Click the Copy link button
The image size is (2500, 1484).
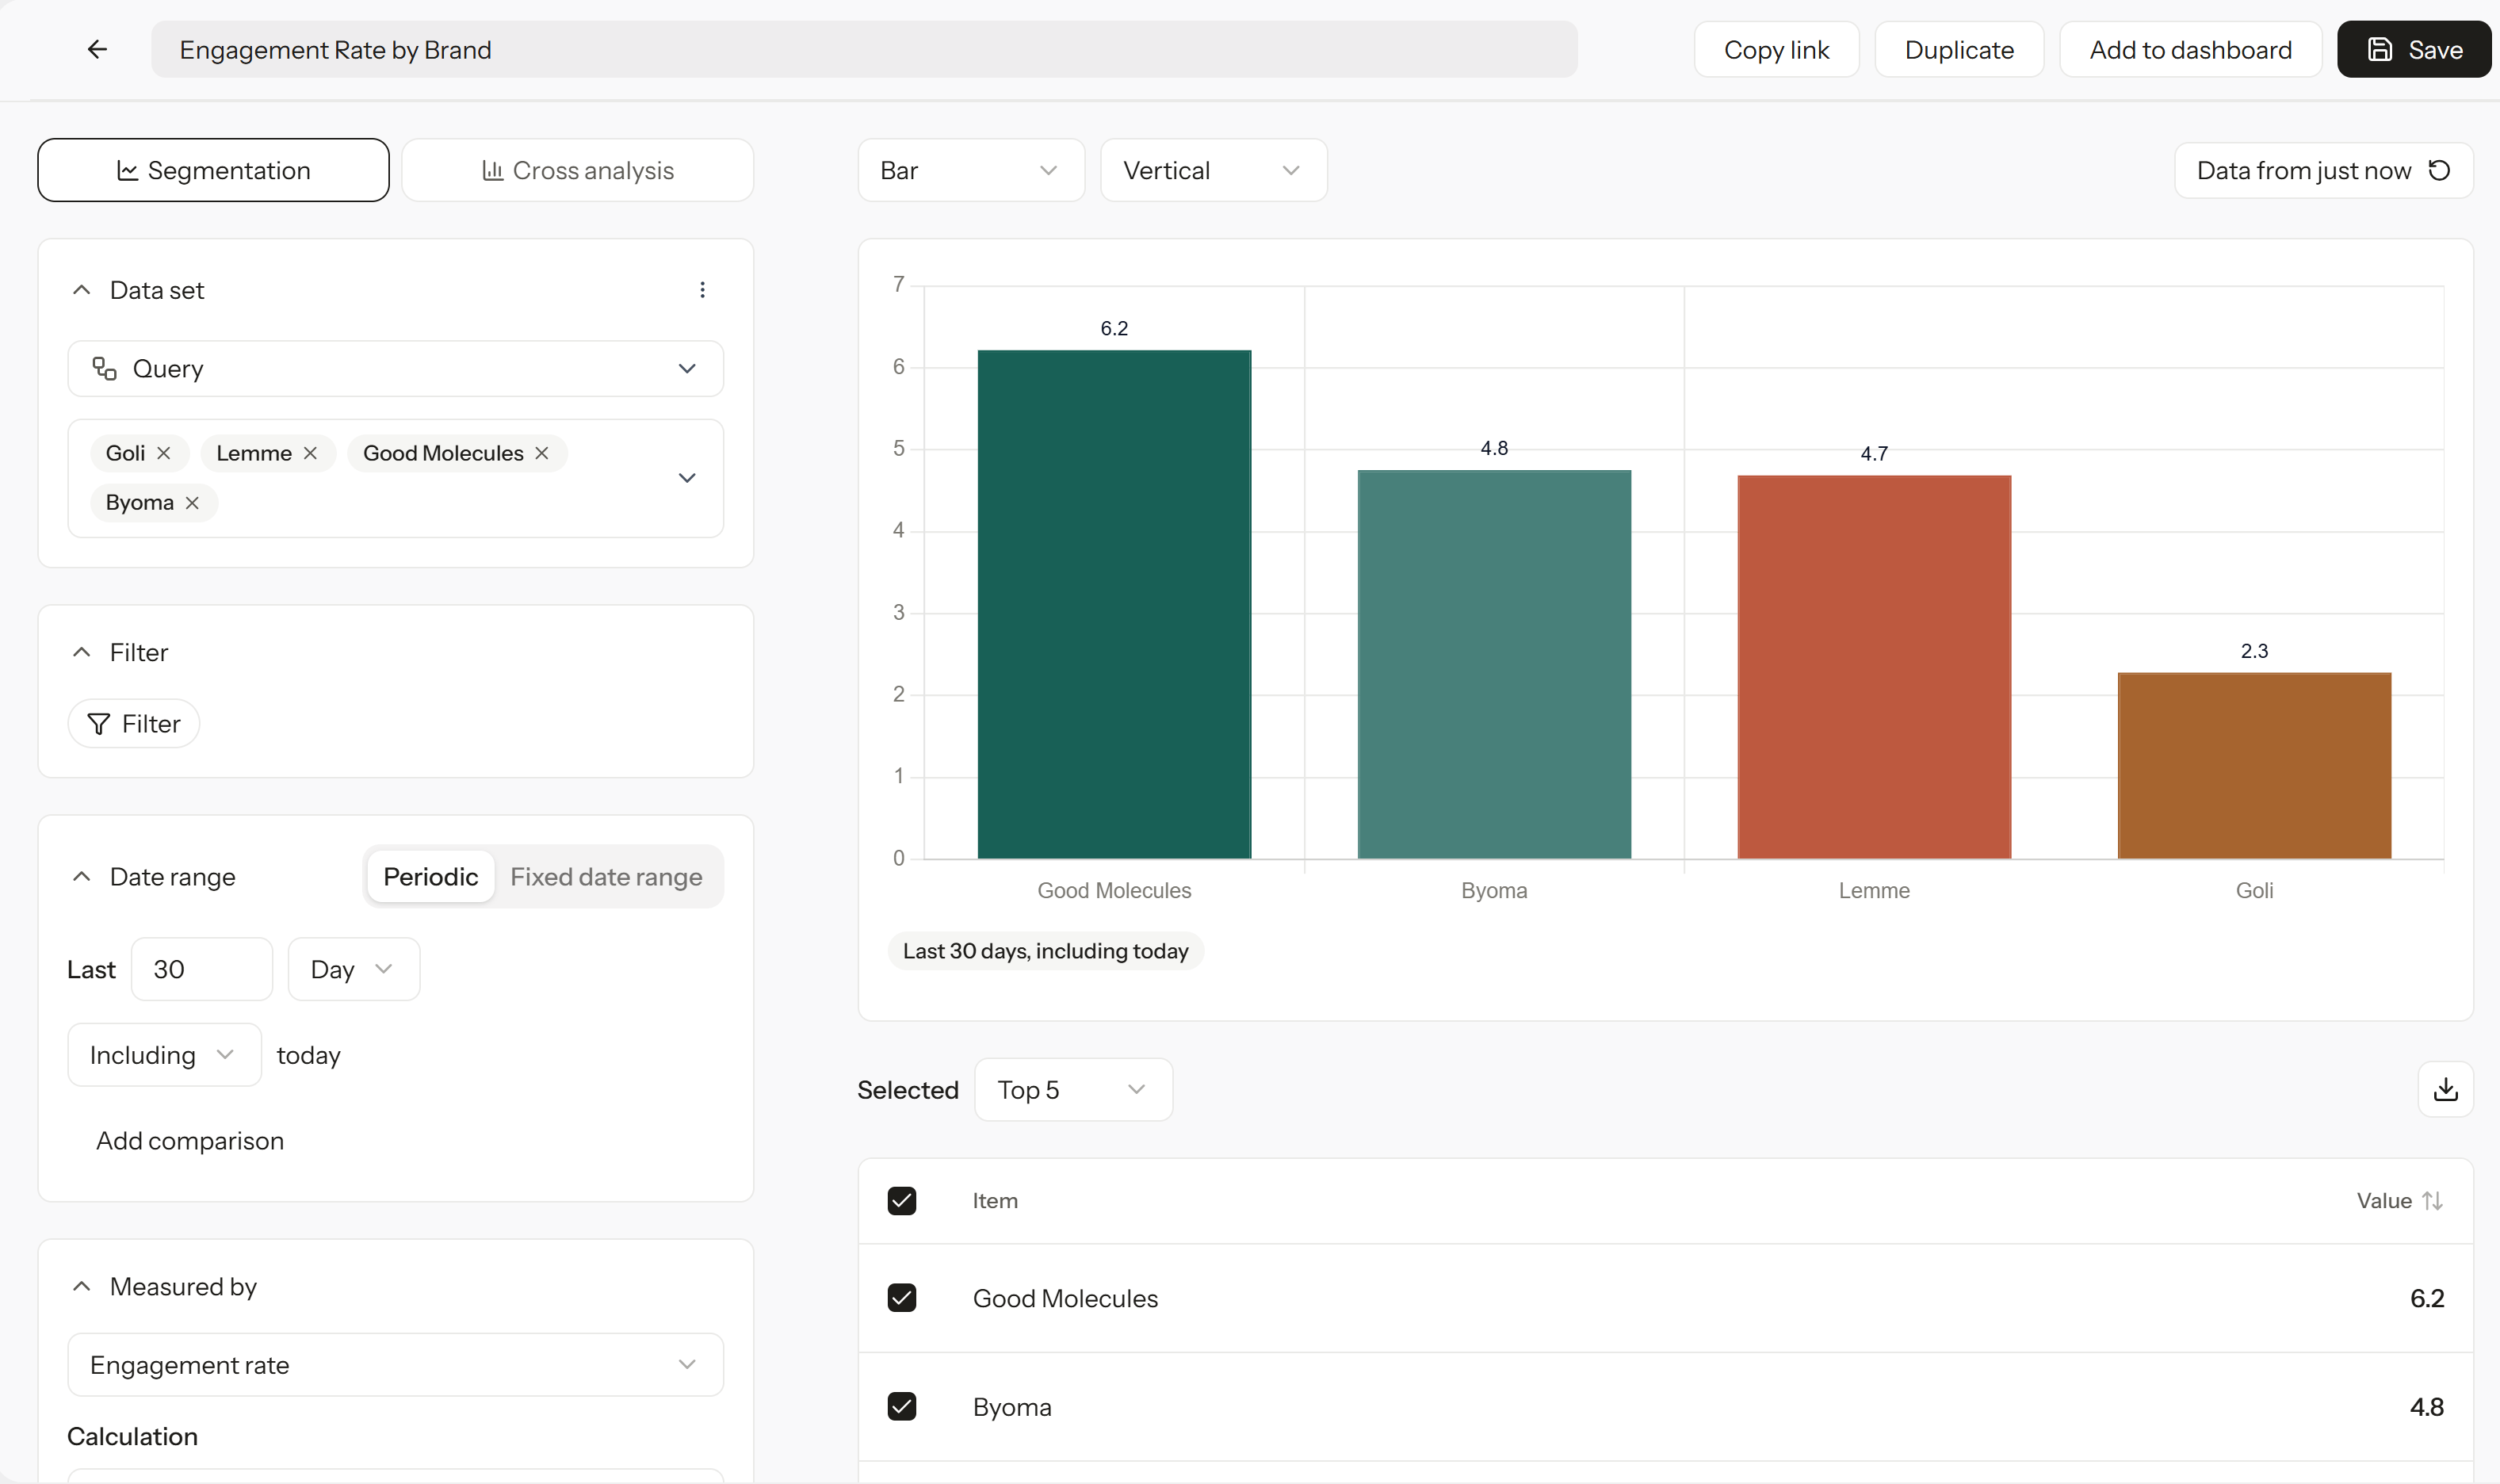[1776, 50]
